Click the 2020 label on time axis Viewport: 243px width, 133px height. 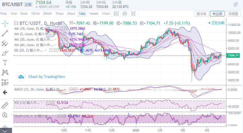pyautogui.click(x=136, y=130)
